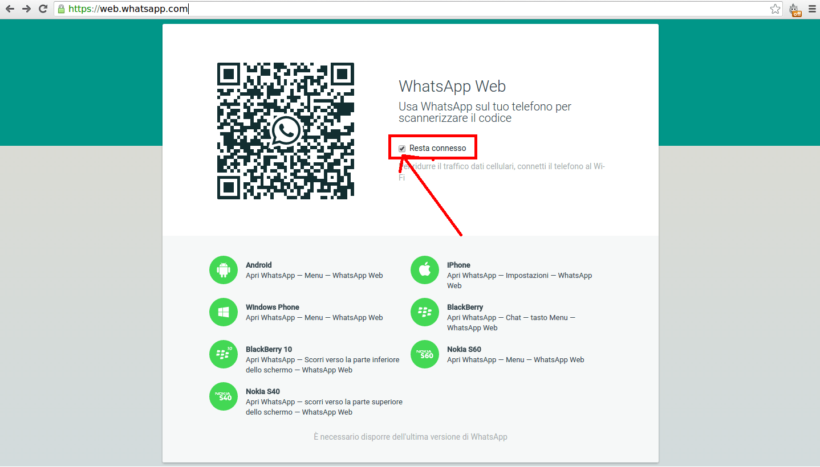This screenshot has height=467, width=820.
Task: Reload the WhatsApp Web page
Action: (x=43, y=9)
